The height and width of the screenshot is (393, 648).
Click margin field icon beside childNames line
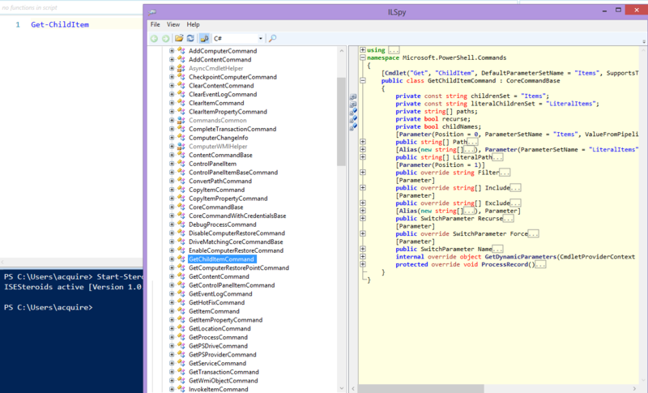click(353, 127)
